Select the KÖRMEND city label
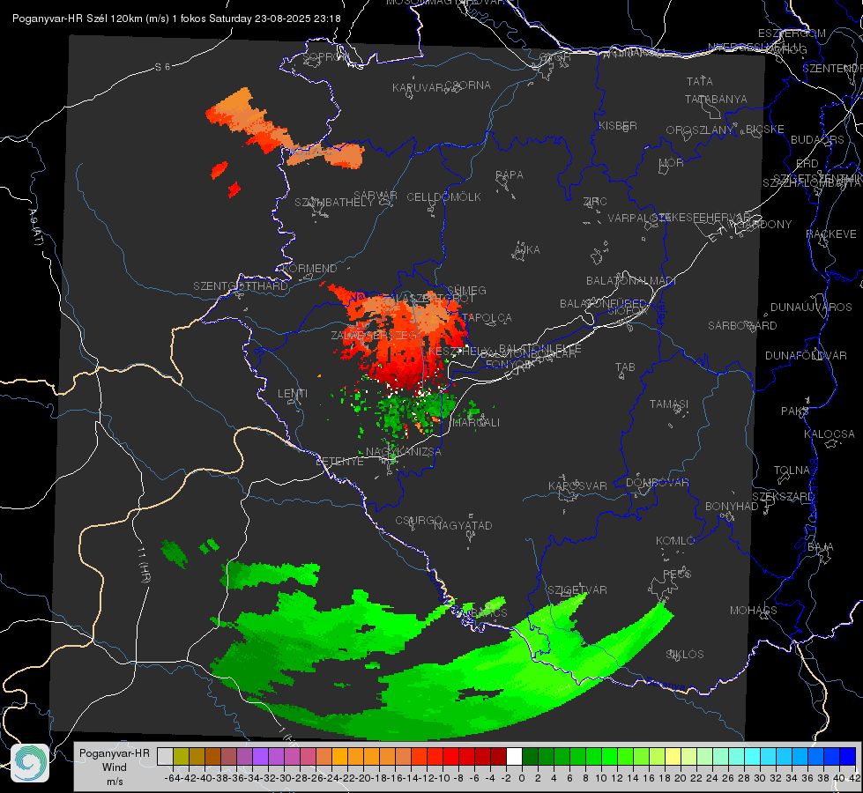863x793 pixels. point(310,269)
